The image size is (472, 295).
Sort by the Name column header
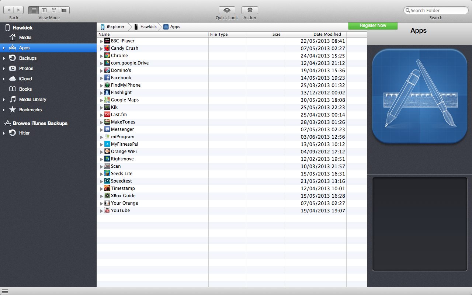click(153, 34)
